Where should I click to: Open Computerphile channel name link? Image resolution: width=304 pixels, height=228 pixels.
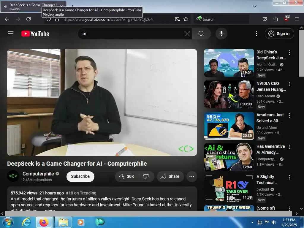[x=38, y=174]
